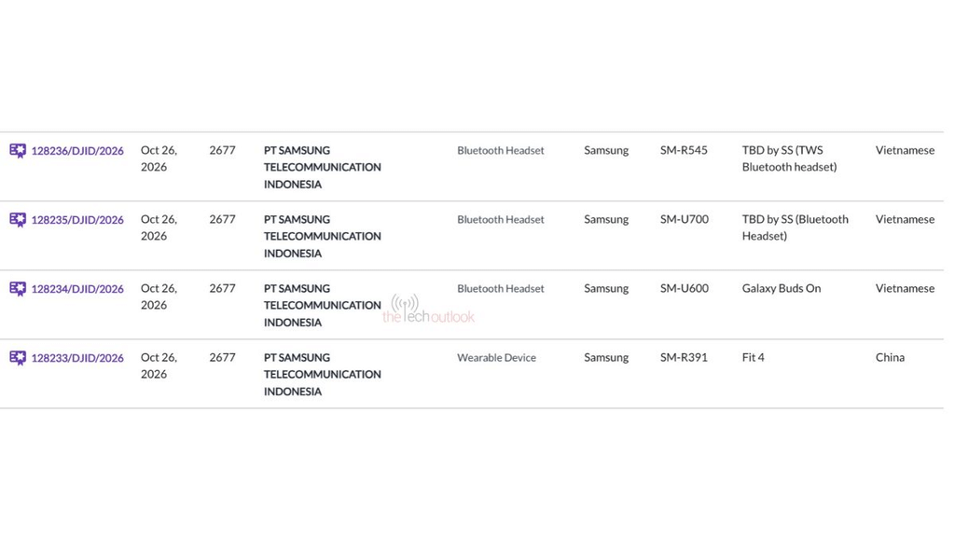Open certificate link 128236/DJID/2026
This screenshot has height=537, width=955.
[77, 151]
